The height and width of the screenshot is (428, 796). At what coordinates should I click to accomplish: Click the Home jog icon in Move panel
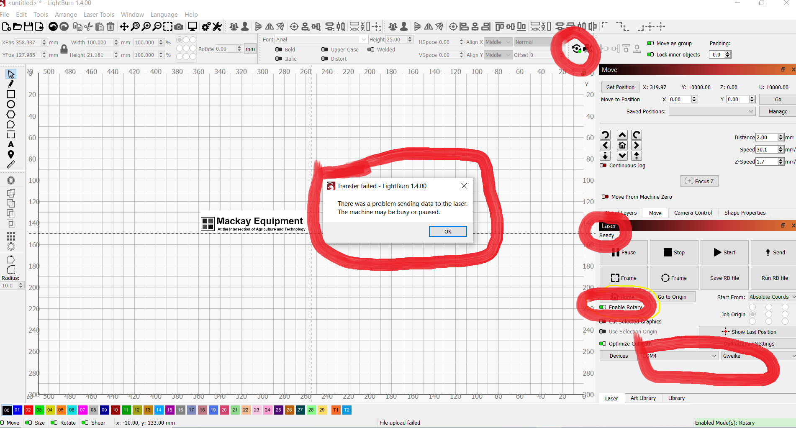tap(622, 145)
